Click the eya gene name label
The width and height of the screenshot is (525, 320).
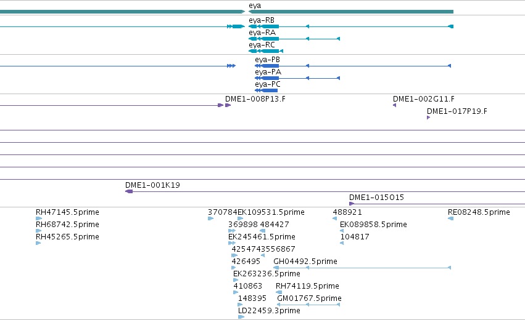click(255, 6)
